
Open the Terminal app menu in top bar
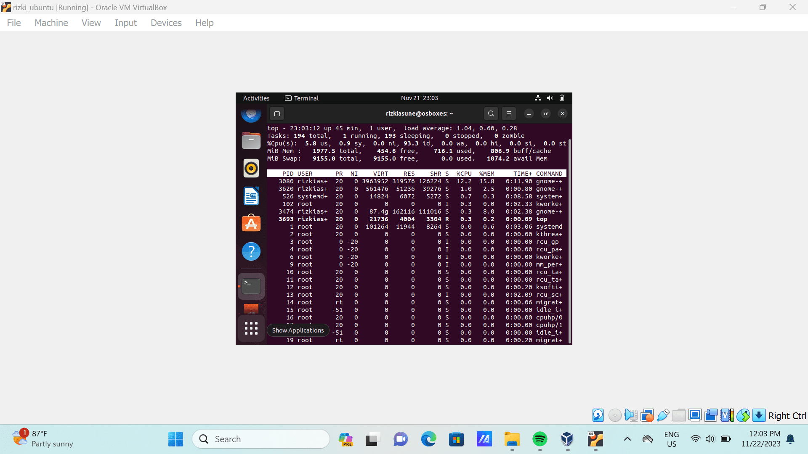[302, 98]
